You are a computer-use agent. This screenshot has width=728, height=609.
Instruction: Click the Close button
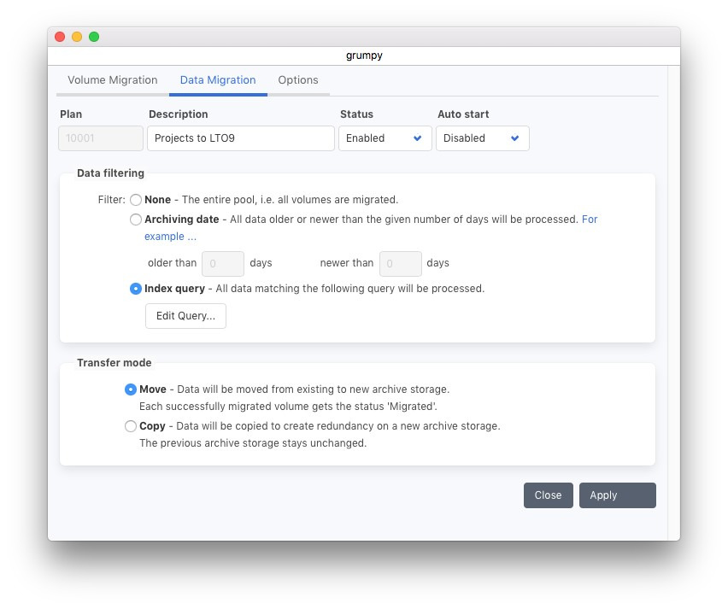548,495
